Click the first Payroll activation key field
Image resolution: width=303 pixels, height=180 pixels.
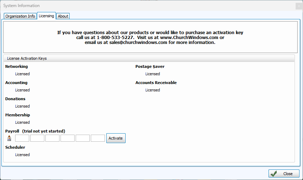click(x=22, y=138)
